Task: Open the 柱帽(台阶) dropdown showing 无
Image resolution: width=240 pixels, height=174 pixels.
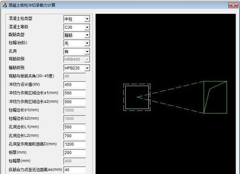Action: (77, 43)
